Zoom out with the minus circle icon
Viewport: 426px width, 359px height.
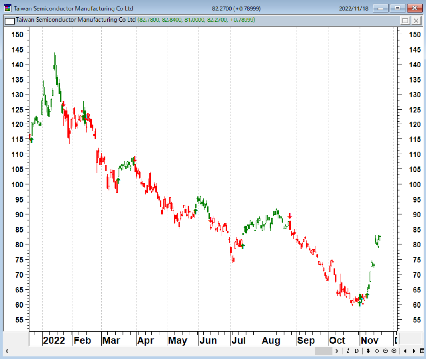pos(385,351)
